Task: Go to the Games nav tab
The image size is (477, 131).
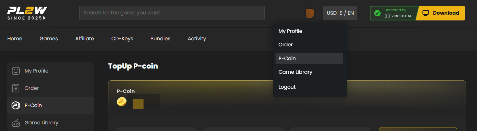Action: pos(49,39)
